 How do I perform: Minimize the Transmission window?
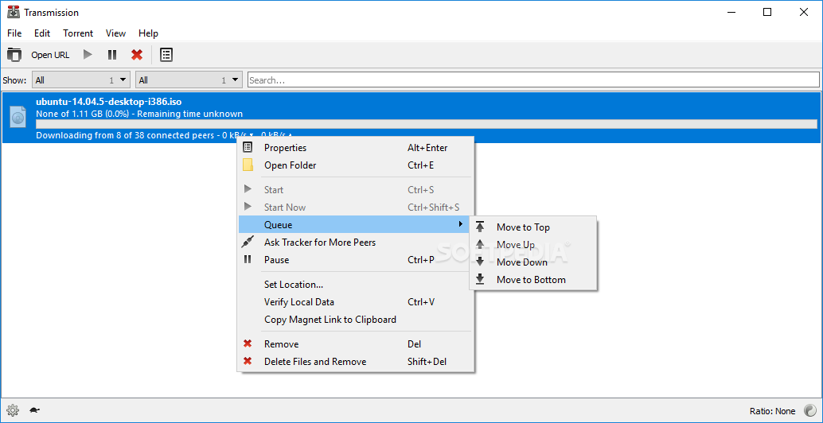click(x=731, y=12)
